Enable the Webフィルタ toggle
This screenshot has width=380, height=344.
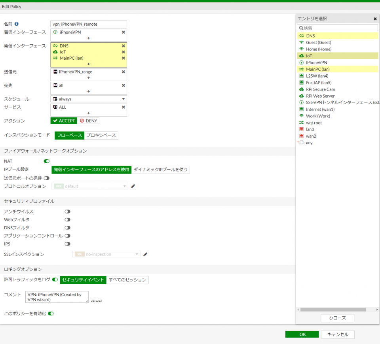[x=67, y=219]
